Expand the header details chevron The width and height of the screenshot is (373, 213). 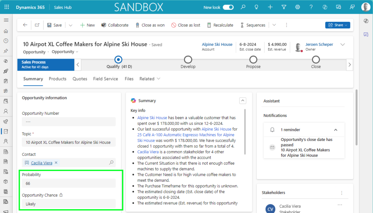click(x=342, y=44)
